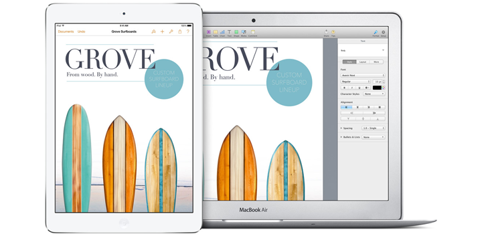Screen dimensions: 482x250
Task: Select the Shape tool in Mac toolbar
Action: pos(236,33)
